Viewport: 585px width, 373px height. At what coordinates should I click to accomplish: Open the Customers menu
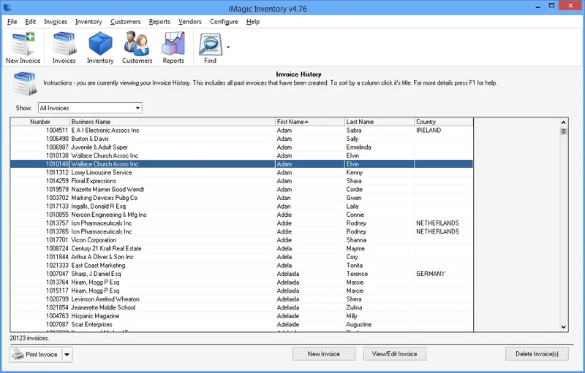tap(125, 22)
